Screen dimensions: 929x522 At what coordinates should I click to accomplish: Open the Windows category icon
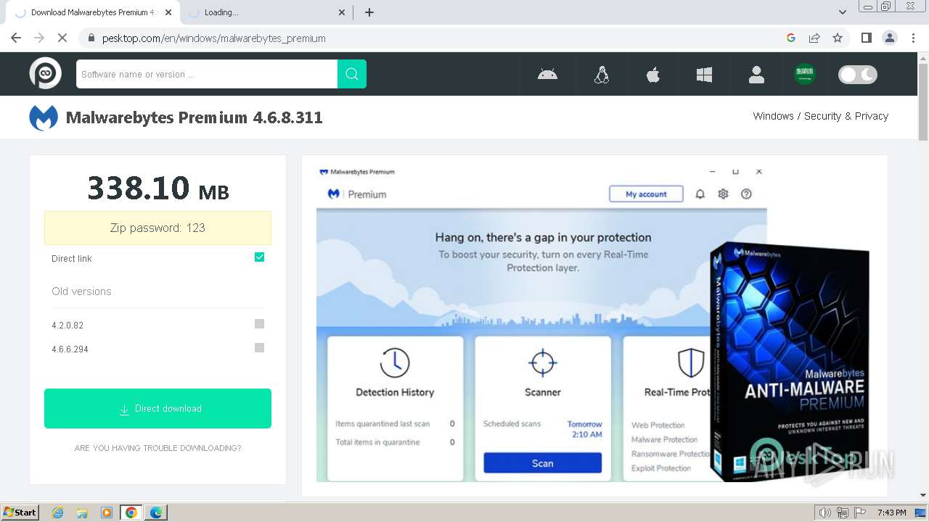(704, 74)
